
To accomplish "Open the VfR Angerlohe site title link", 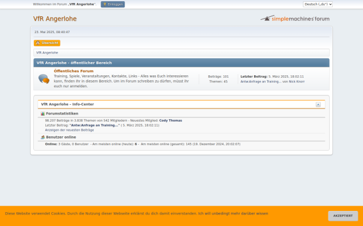I will click(55, 19).
